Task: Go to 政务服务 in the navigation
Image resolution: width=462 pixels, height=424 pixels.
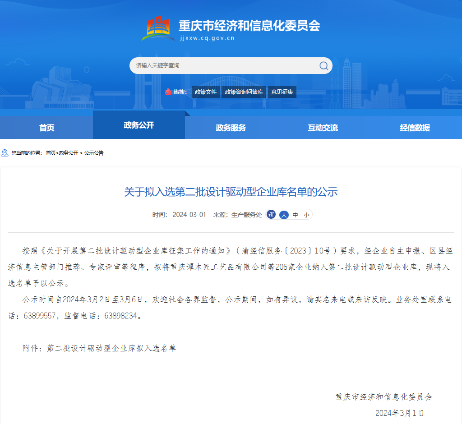Action: [231, 128]
